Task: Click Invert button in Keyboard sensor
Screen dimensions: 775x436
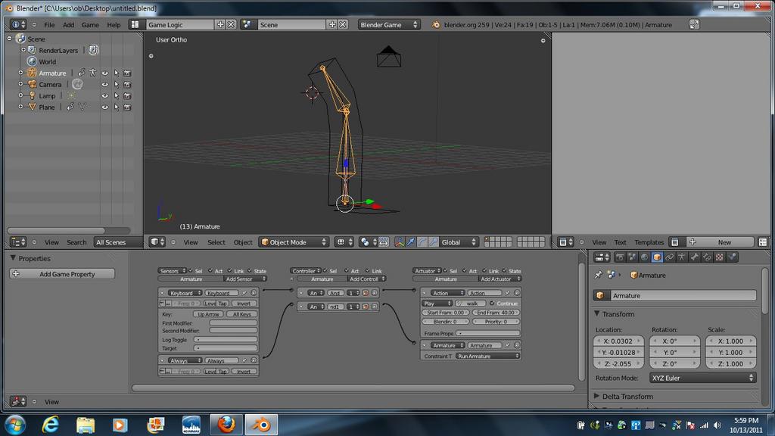Action: (244, 303)
